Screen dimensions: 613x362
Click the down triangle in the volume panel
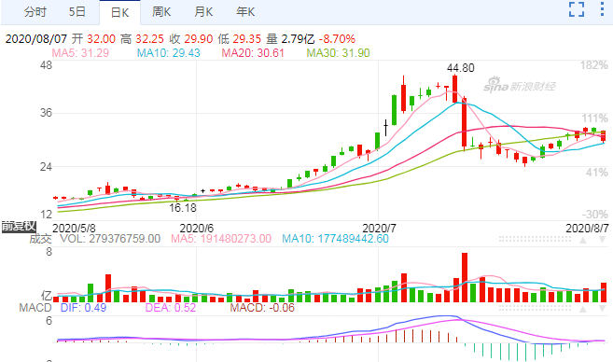click(603, 240)
